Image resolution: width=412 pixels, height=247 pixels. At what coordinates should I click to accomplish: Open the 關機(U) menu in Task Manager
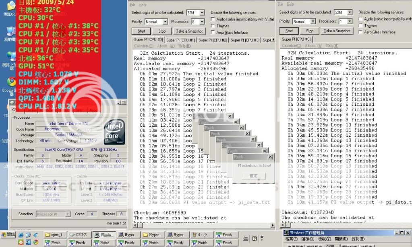pos(341,239)
